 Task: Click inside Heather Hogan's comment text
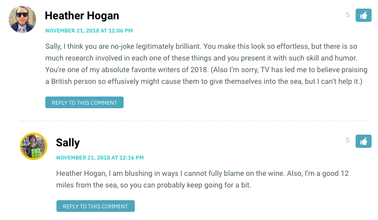[x=206, y=64]
